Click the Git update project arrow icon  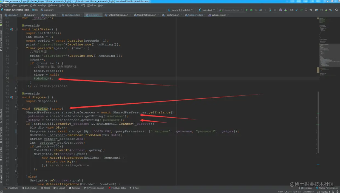pyautogui.click(x=297, y=10)
